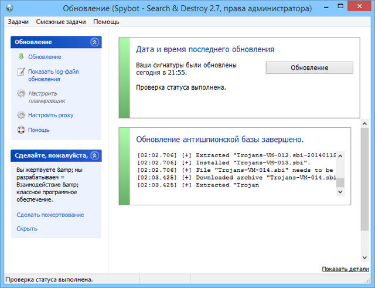Open the Помощь menu in menu bar
Screen dimensions: 375x288
pyautogui.click(x=106, y=22)
